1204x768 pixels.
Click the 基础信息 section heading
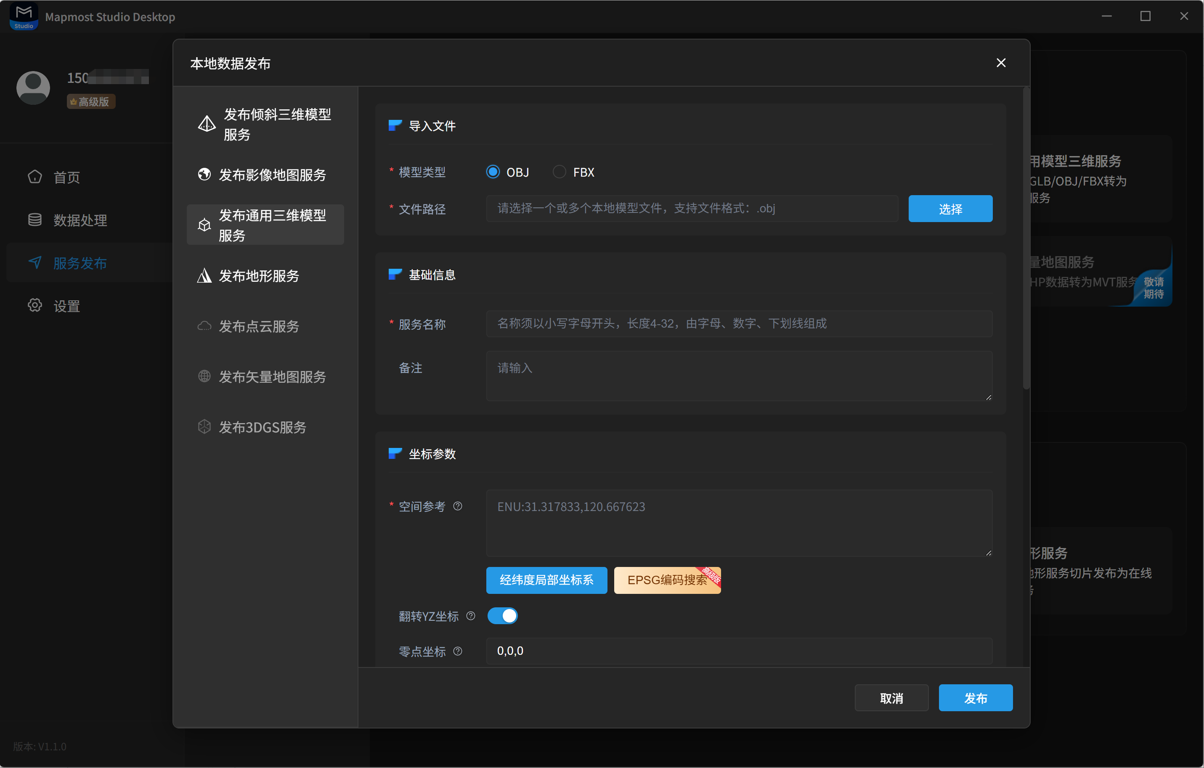tap(432, 275)
